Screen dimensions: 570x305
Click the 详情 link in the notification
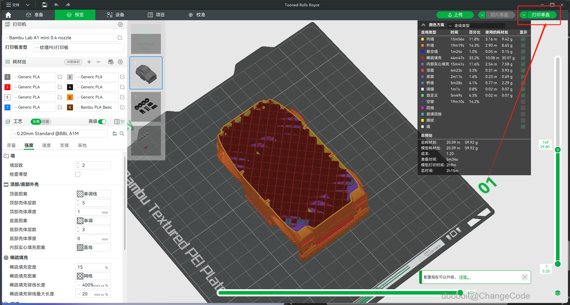(x=464, y=277)
